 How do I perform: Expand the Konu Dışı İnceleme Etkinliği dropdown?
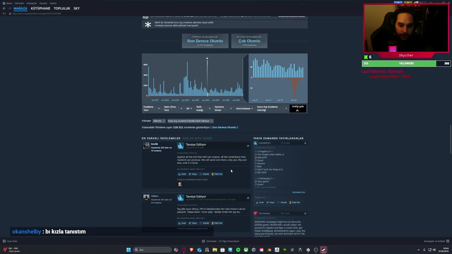click(272, 108)
